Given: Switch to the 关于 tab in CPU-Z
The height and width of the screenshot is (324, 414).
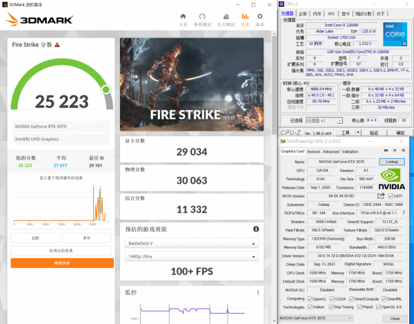Looking at the screenshot, I should (380, 14).
